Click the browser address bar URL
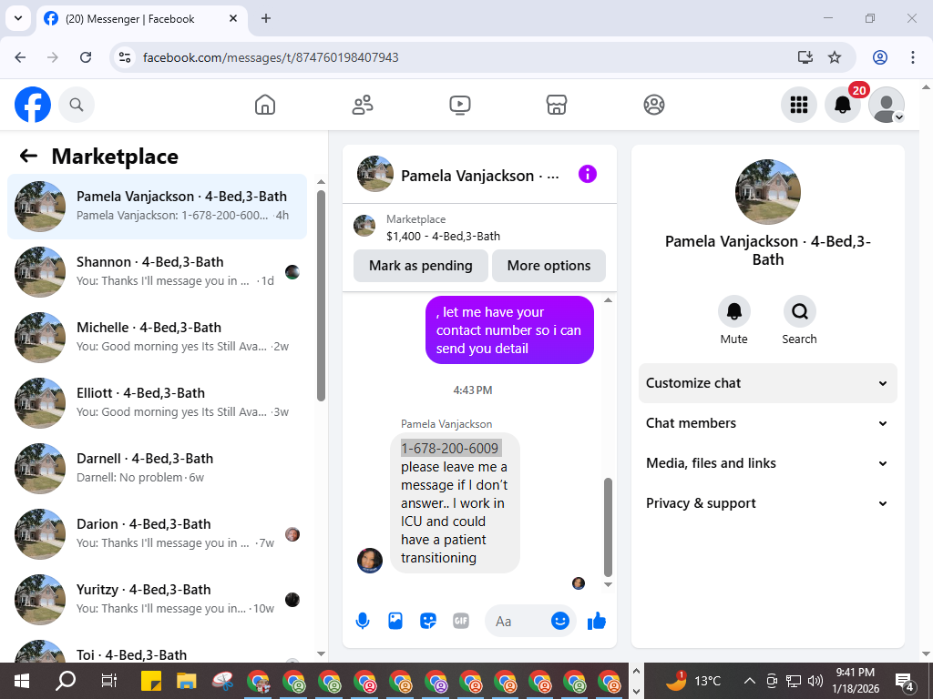 (x=271, y=57)
